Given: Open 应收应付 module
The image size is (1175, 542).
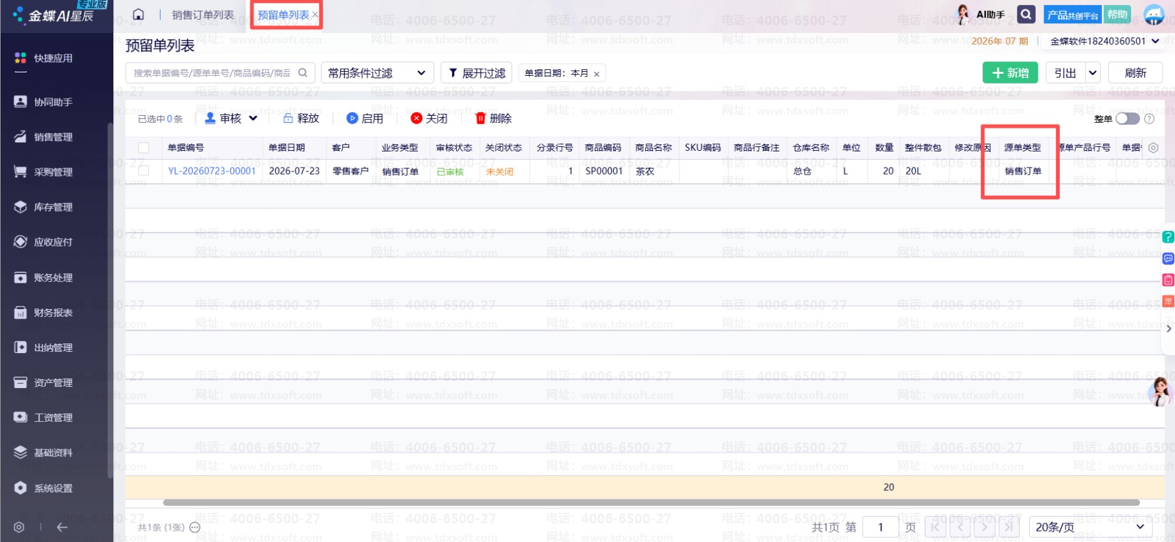Looking at the screenshot, I should pyautogui.click(x=43, y=242).
